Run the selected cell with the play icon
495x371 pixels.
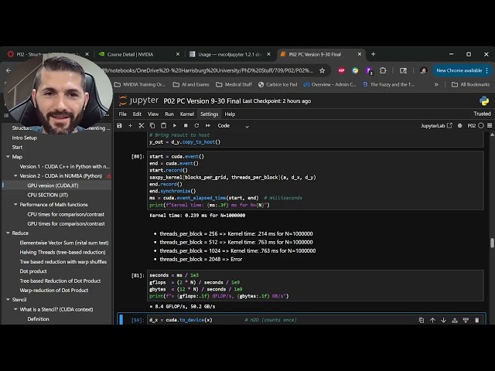175,125
